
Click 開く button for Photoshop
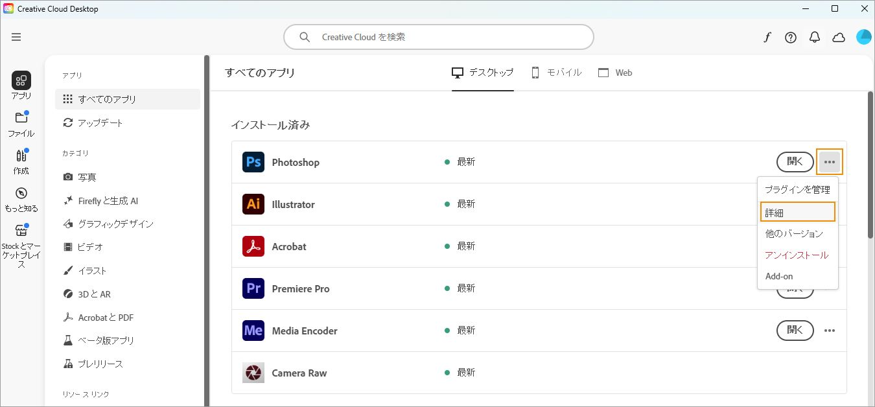click(x=795, y=162)
